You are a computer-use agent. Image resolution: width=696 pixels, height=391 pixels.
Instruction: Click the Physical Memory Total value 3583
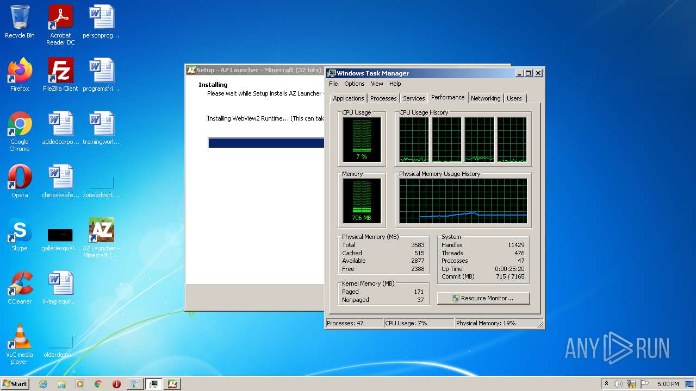click(x=418, y=245)
